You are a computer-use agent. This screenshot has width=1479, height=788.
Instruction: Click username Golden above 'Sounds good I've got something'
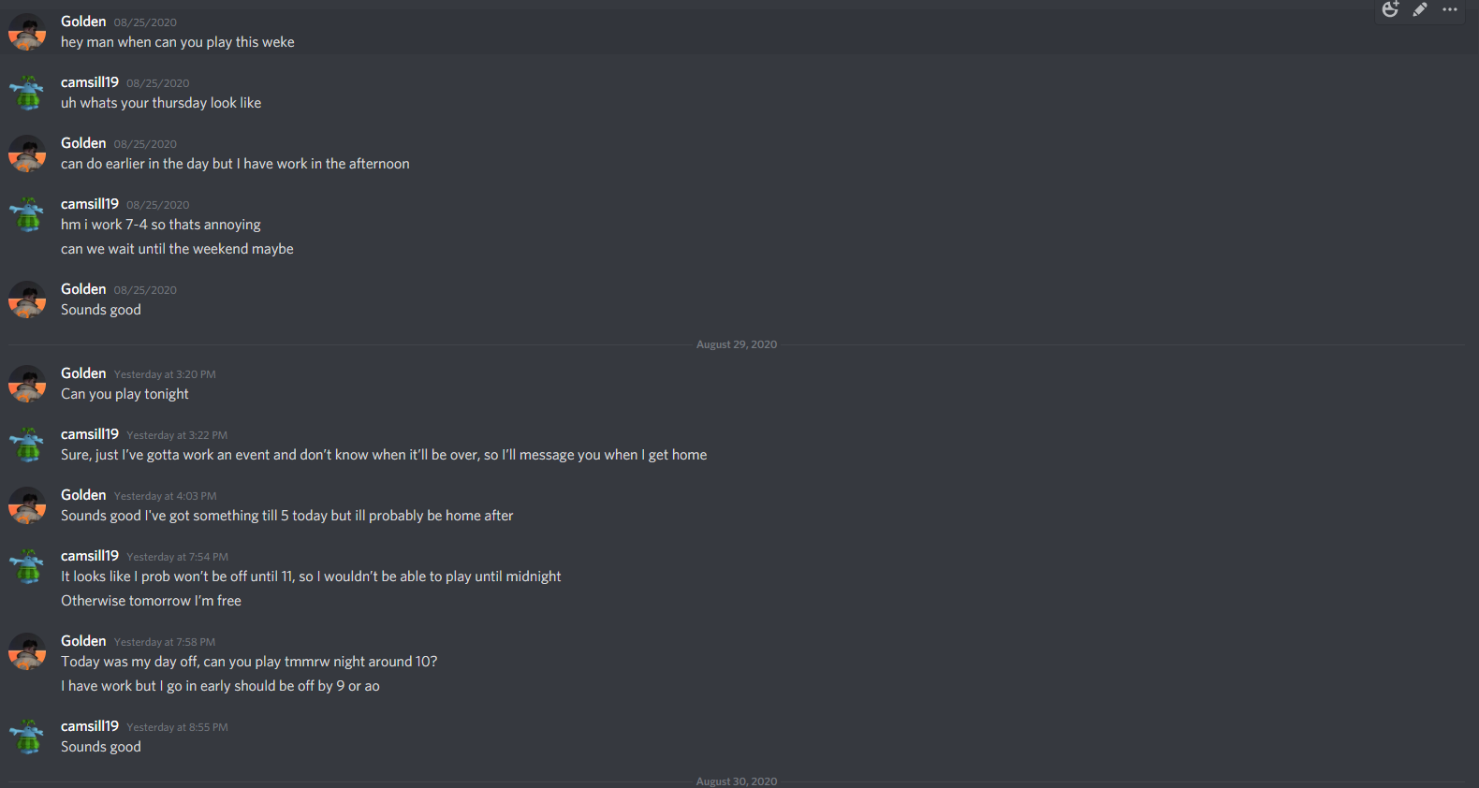click(x=83, y=495)
